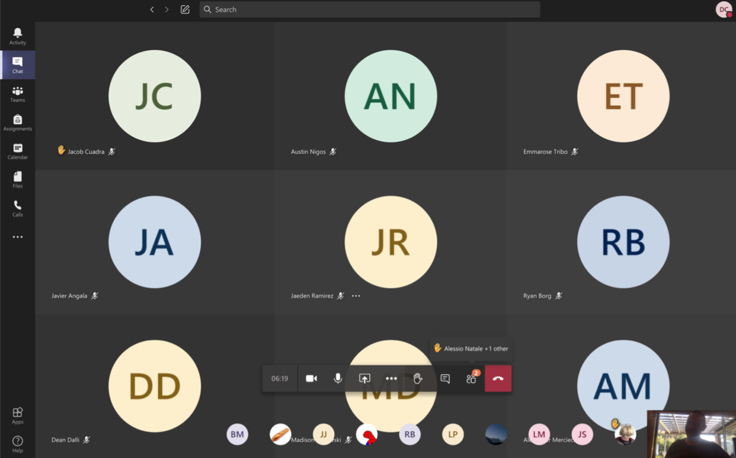This screenshot has width=736, height=458.
Task: Show participants list in meeting toolbar
Action: coord(471,379)
